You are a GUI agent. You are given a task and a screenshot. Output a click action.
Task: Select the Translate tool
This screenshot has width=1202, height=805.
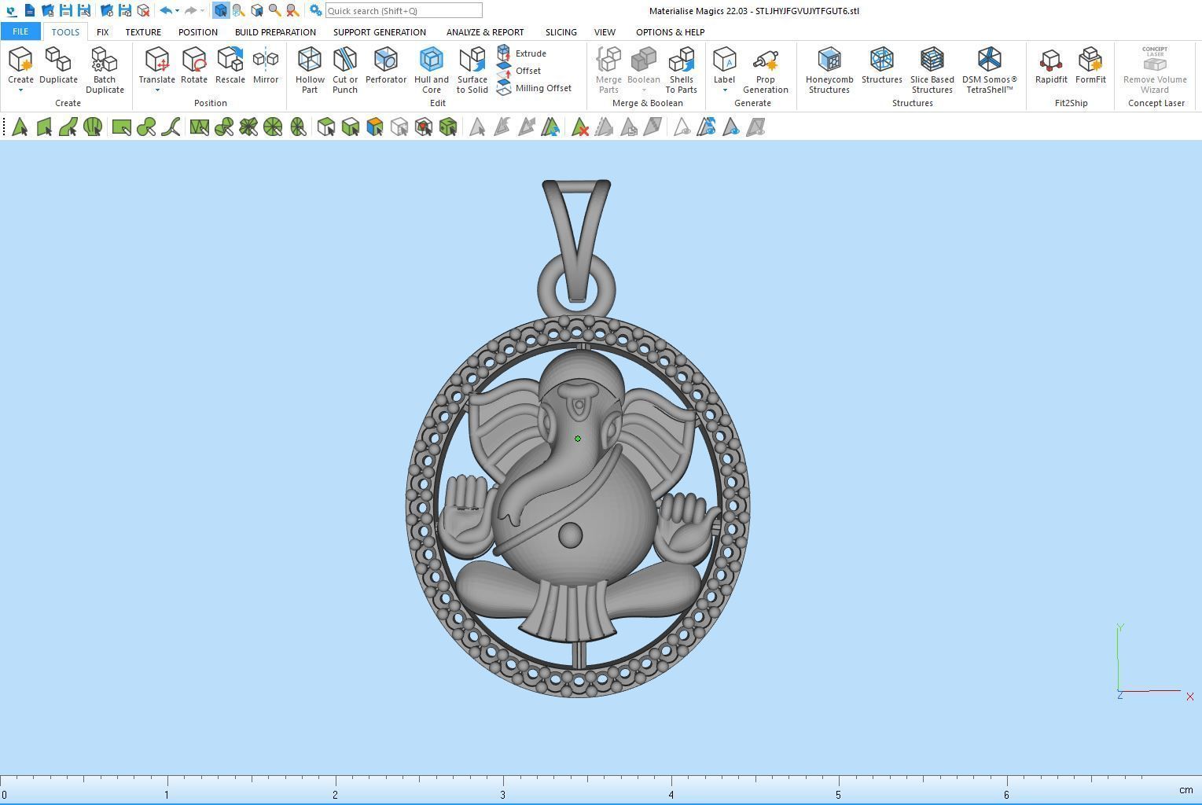coord(156,65)
